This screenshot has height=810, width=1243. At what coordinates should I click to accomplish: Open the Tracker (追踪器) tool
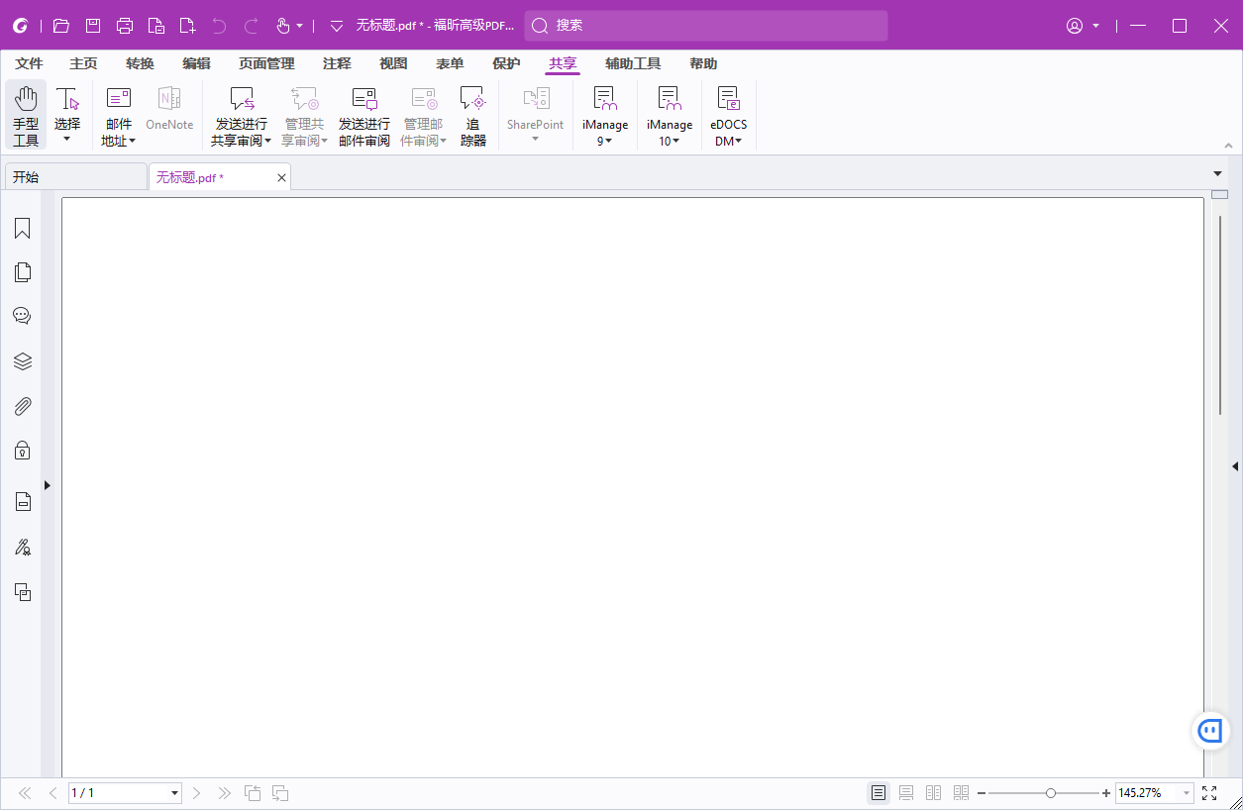tap(473, 115)
